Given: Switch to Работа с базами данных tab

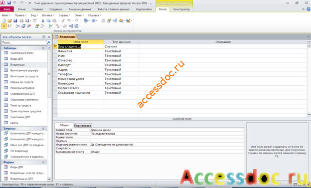Looking at the screenshot, I should tap(114, 9).
